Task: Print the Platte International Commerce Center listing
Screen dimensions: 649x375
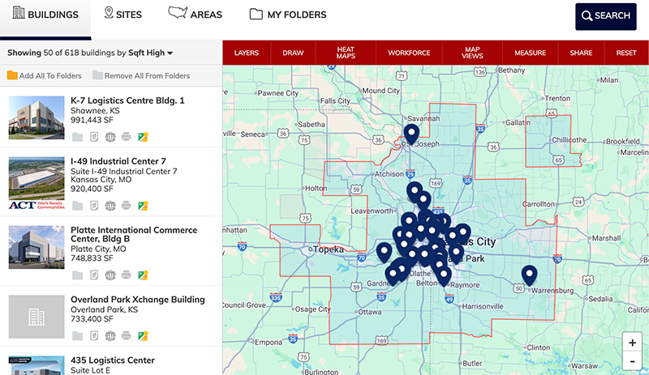Action: click(x=127, y=275)
